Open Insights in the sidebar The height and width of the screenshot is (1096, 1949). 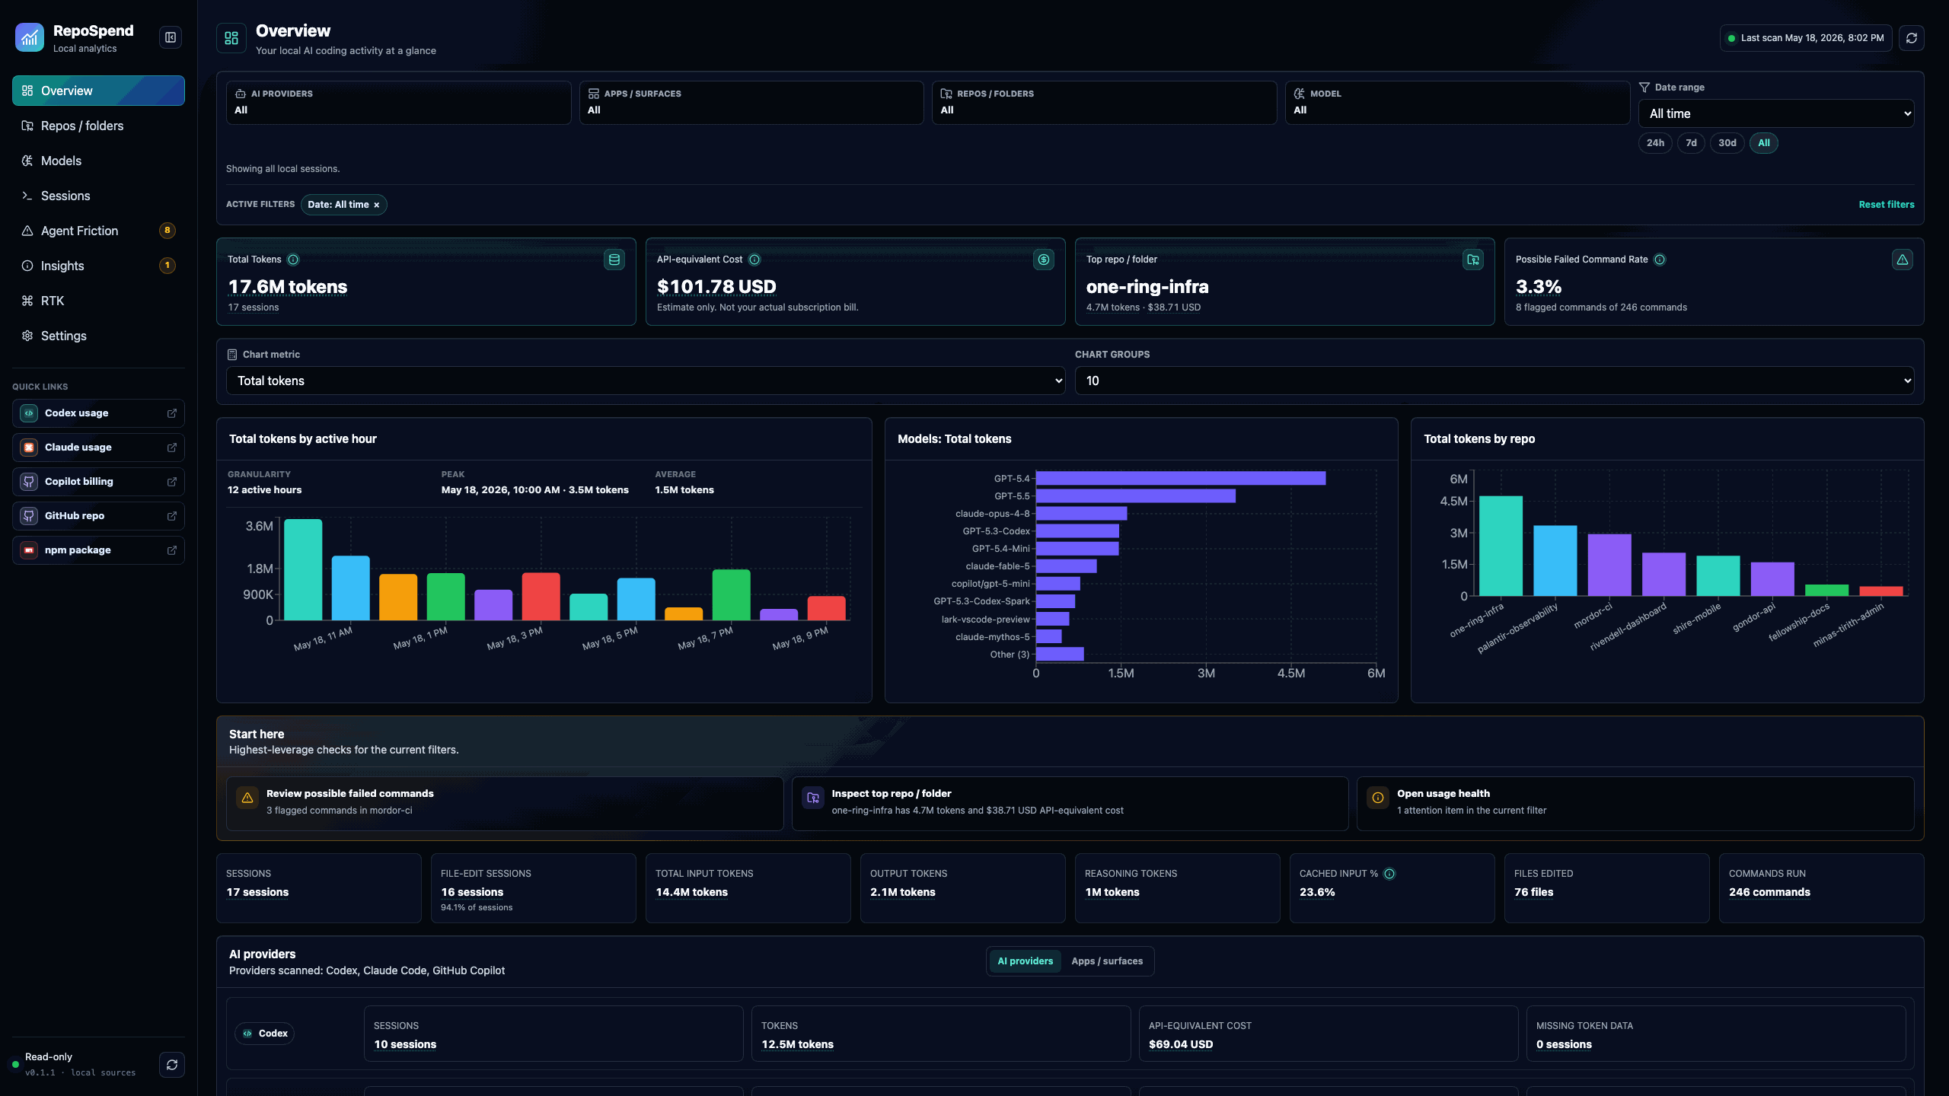pos(98,266)
